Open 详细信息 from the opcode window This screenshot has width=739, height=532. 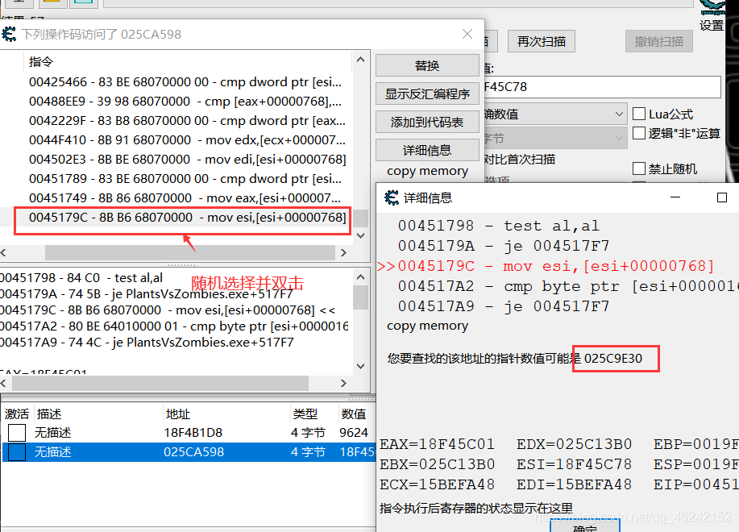click(427, 150)
